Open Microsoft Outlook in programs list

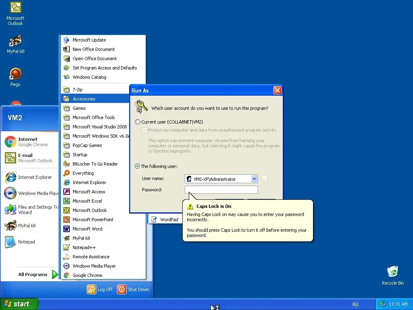(x=95, y=210)
